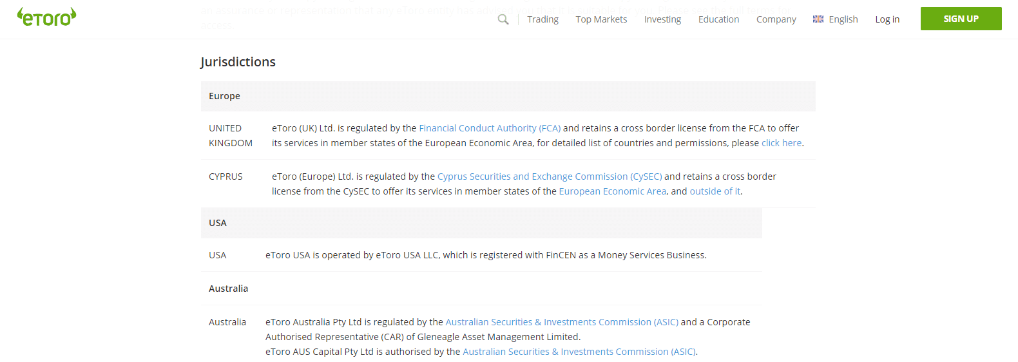The width and height of the screenshot is (1018, 362).
Task: Click 'FinCEN as a Money Services Business' text
Action: 625,255
